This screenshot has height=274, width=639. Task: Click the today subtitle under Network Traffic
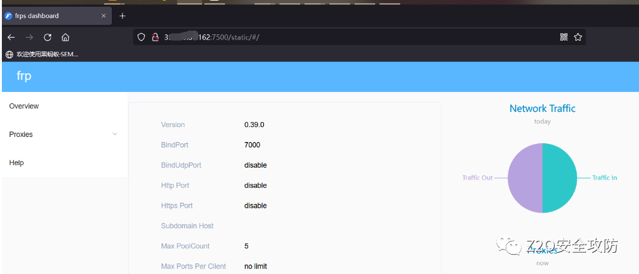543,121
